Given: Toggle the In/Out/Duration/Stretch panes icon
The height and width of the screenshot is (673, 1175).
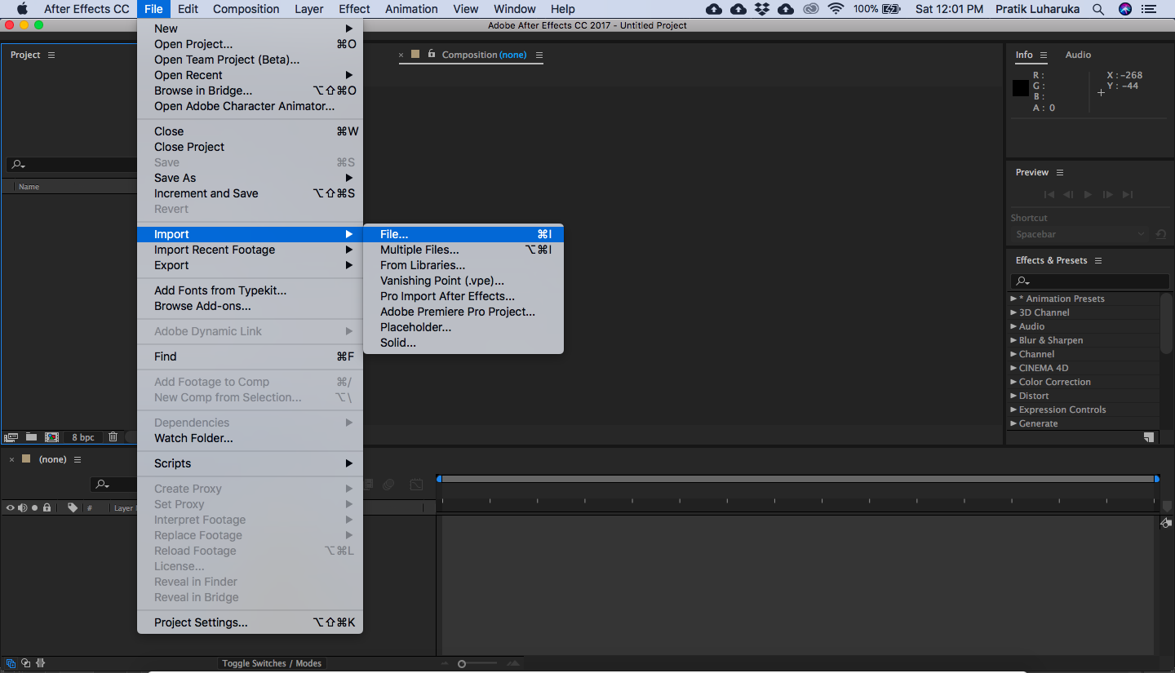Looking at the screenshot, I should [x=40, y=663].
